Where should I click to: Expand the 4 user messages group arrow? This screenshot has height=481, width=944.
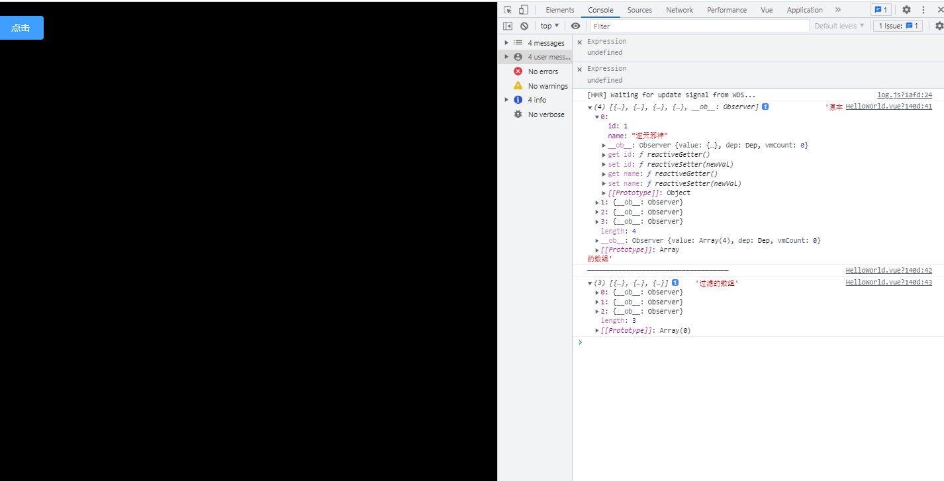pyautogui.click(x=506, y=57)
